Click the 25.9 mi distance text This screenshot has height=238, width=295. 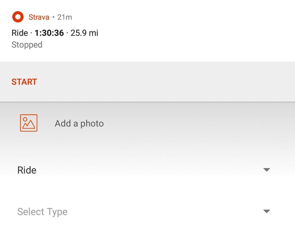click(84, 33)
